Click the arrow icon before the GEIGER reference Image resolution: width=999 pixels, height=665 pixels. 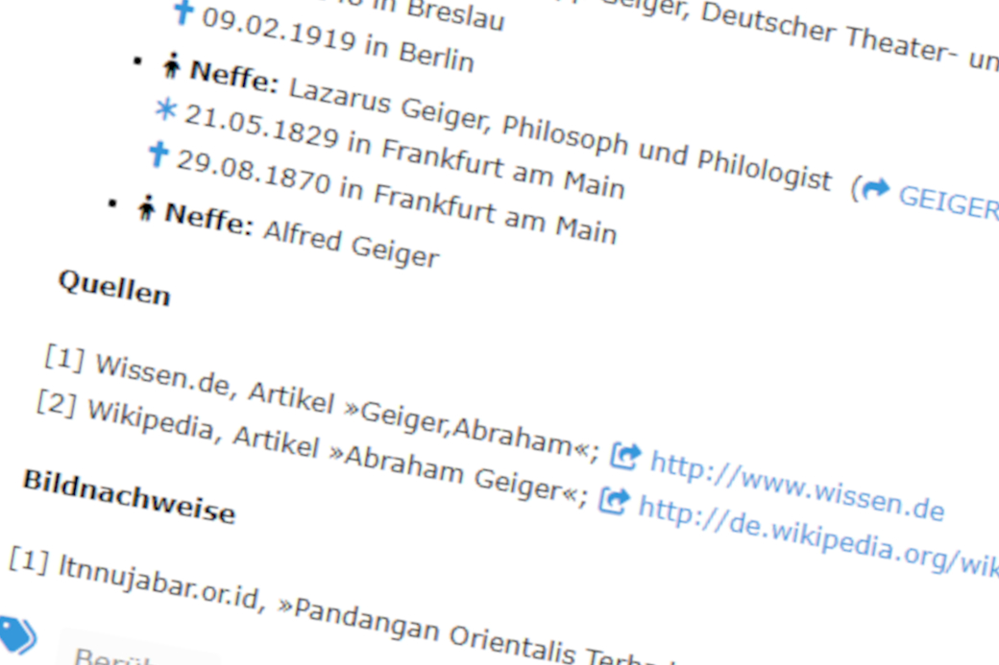click(x=875, y=190)
